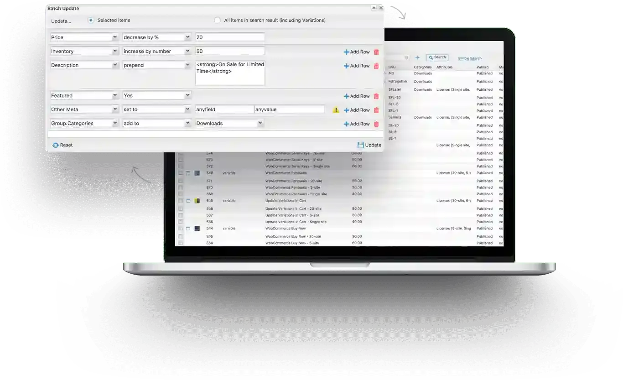Viewport: 623px width, 380px height.
Task: Click the price value field containing 20
Action: click(x=230, y=37)
